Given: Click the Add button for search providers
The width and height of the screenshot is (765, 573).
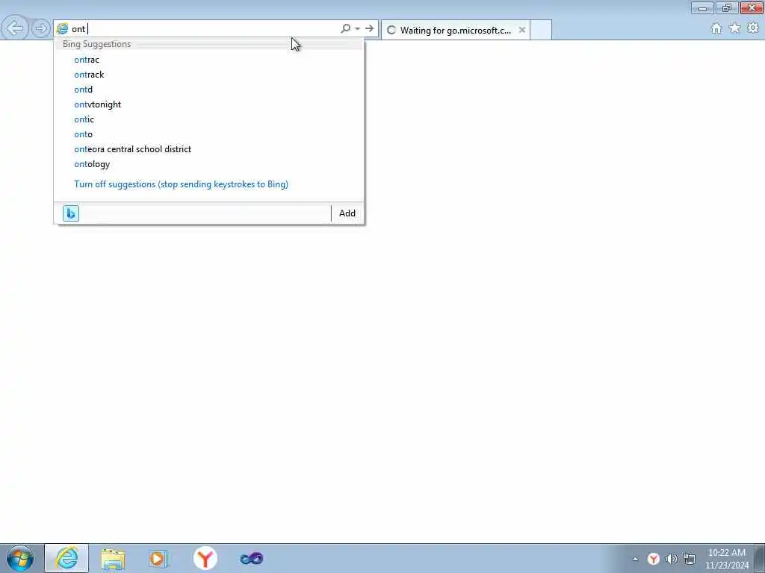Looking at the screenshot, I should tap(347, 213).
